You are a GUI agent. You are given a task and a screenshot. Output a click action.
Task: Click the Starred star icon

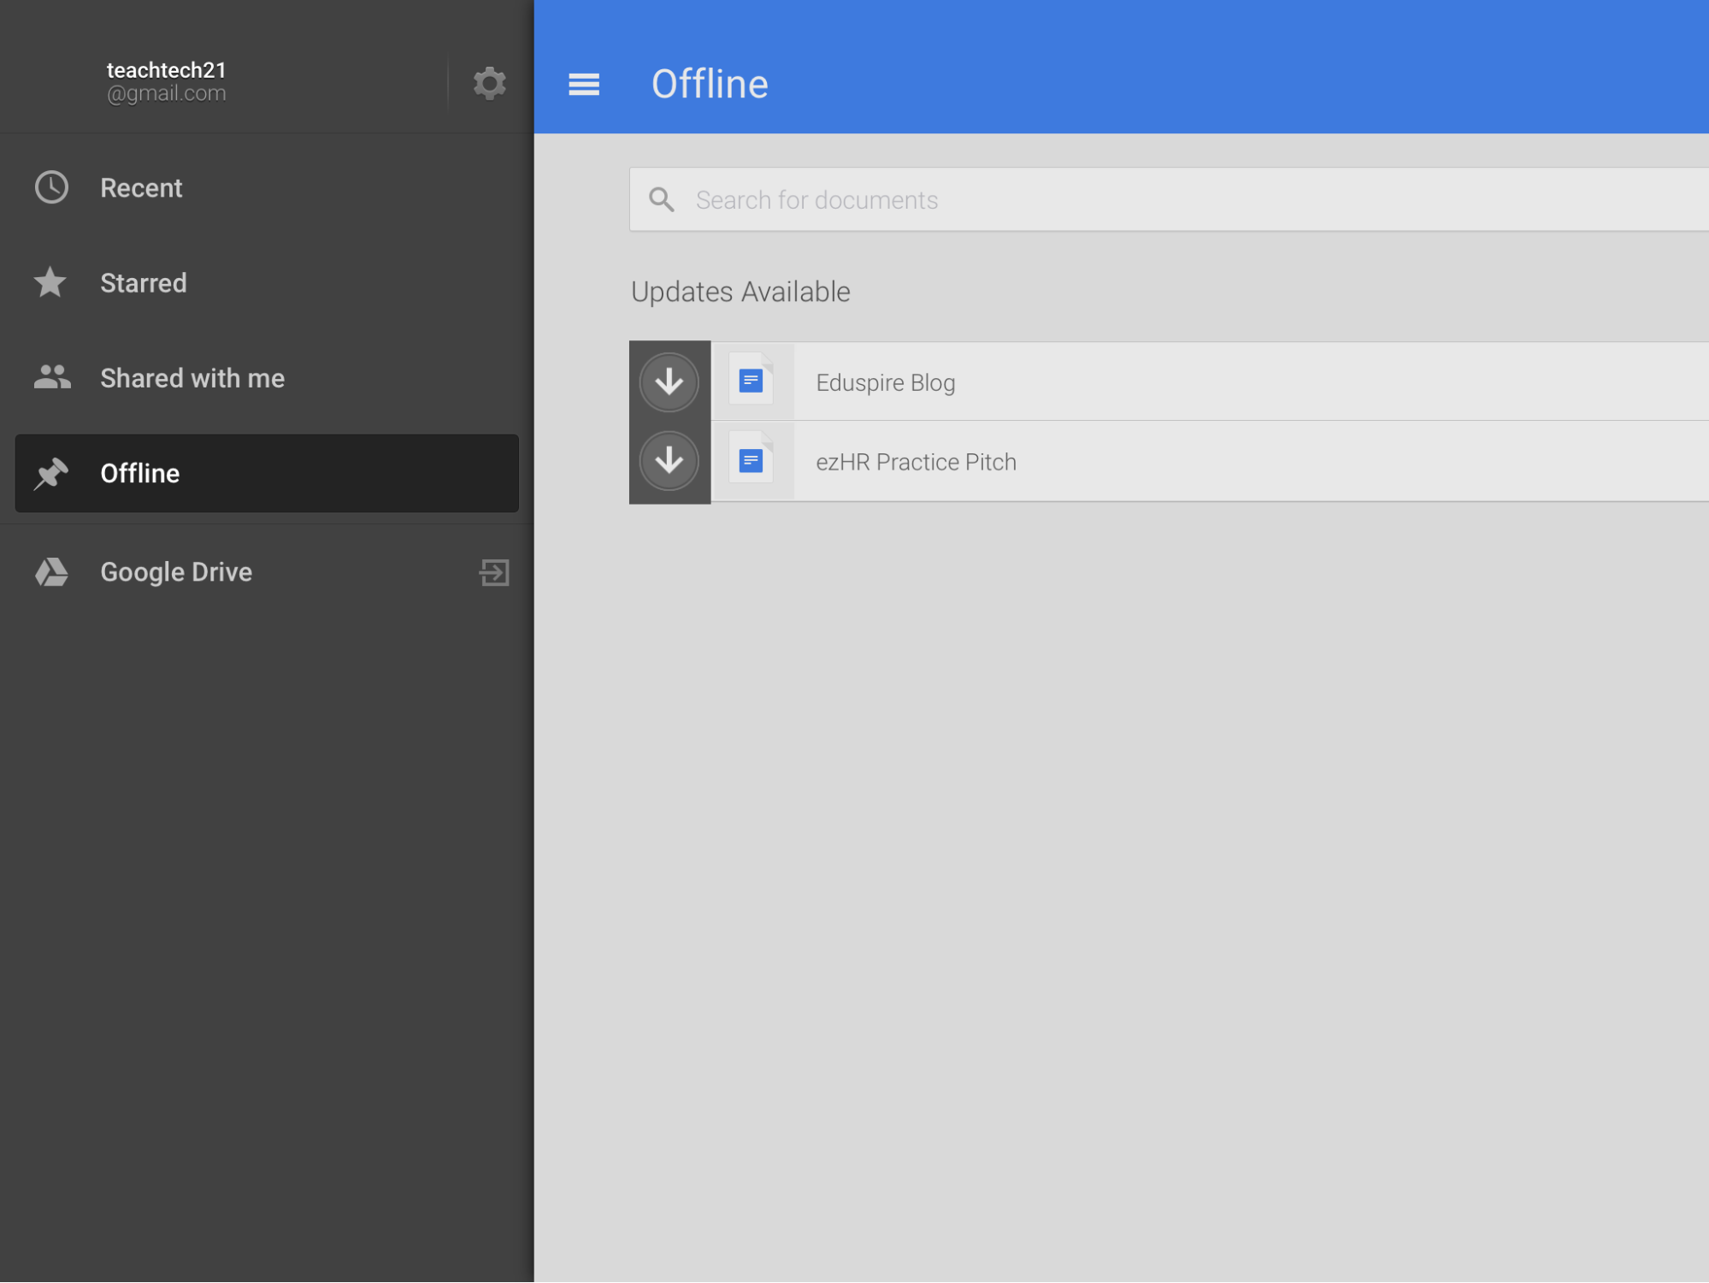click(50, 282)
